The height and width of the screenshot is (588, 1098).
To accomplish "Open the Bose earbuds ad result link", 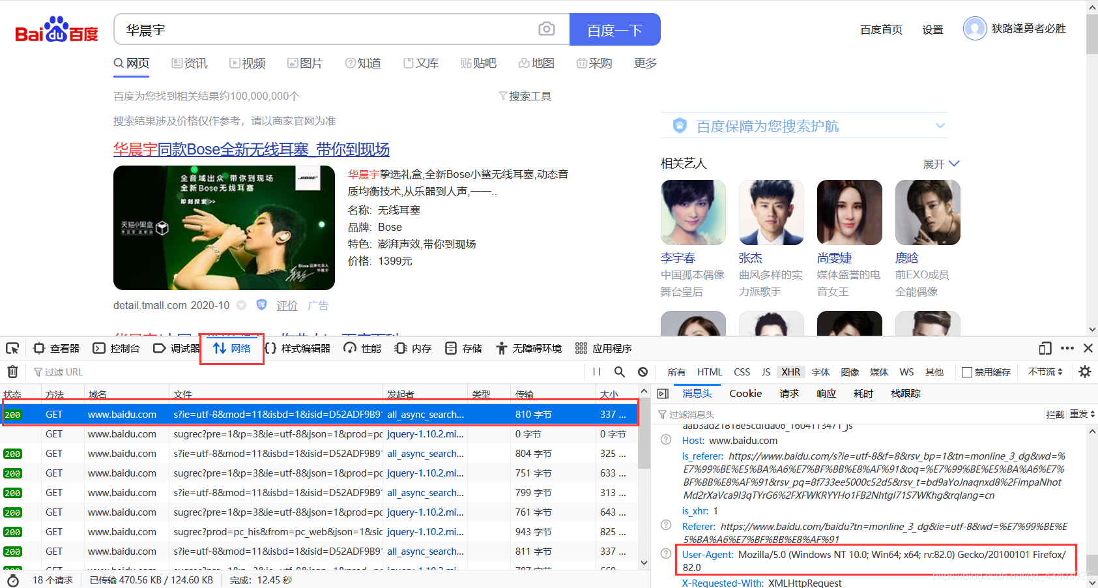I will (252, 149).
